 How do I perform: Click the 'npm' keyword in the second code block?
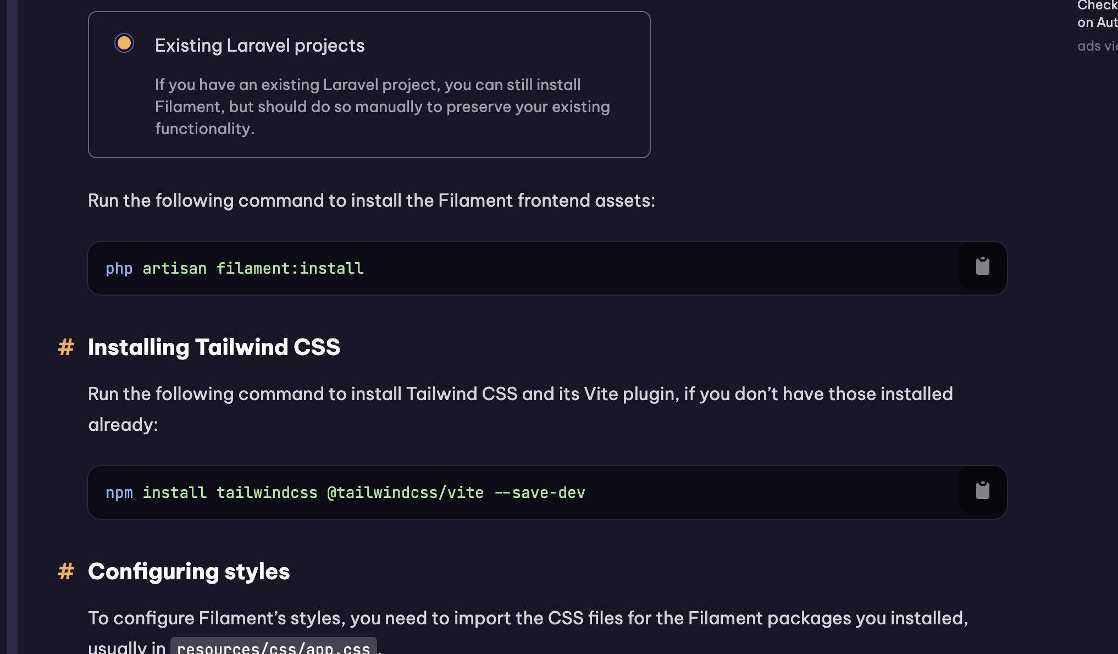pyautogui.click(x=119, y=493)
